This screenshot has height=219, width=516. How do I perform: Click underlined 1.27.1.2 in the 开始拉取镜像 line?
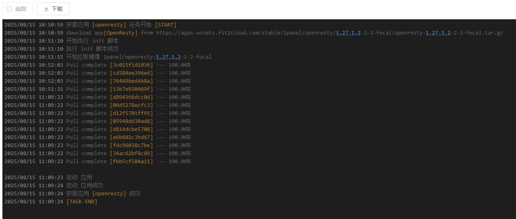(168, 57)
